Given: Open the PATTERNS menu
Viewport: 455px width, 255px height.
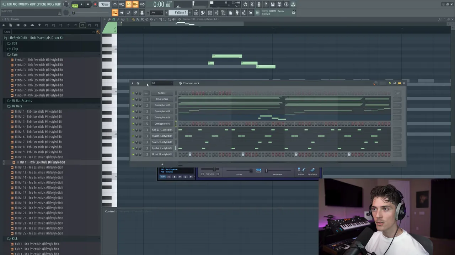Looking at the screenshot, I should tap(23, 4).
